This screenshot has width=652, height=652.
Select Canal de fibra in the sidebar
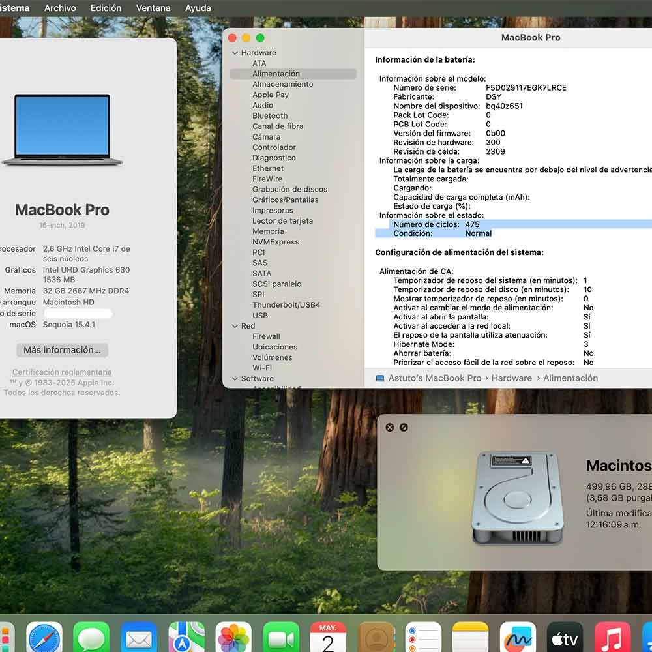(278, 126)
